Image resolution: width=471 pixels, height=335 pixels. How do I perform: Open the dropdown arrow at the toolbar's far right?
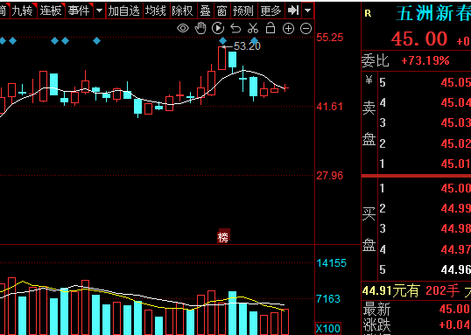tap(307, 10)
